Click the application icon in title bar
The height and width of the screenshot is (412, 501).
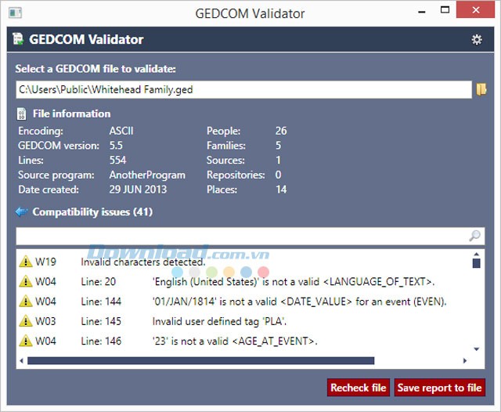coord(16,13)
